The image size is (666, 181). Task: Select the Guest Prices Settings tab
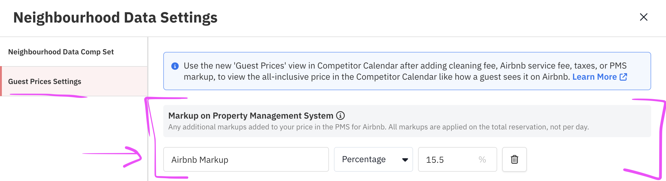pyautogui.click(x=45, y=82)
